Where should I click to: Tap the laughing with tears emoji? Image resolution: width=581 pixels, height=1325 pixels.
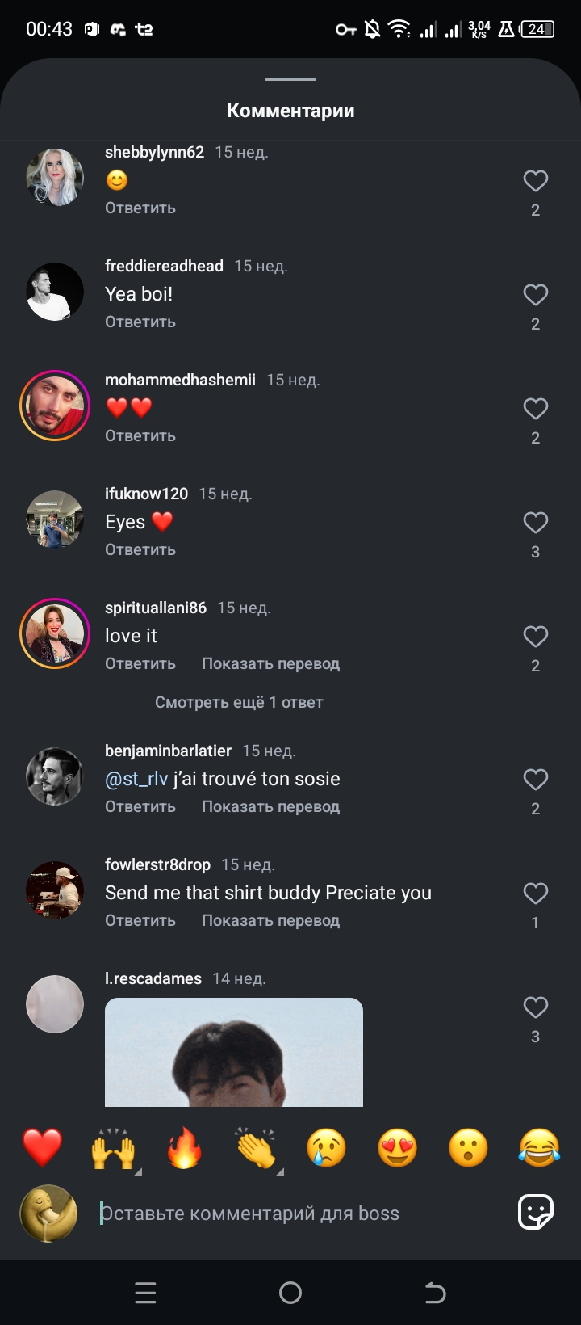coord(539,1148)
